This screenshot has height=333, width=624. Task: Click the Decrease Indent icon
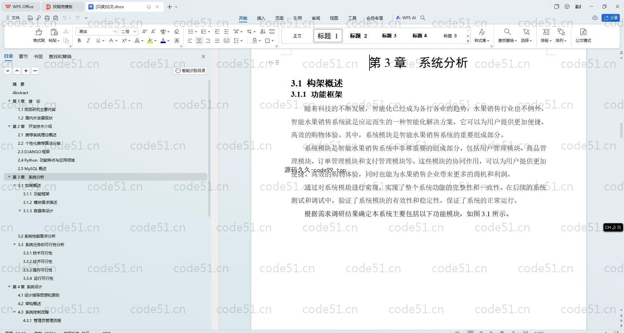coord(217,31)
